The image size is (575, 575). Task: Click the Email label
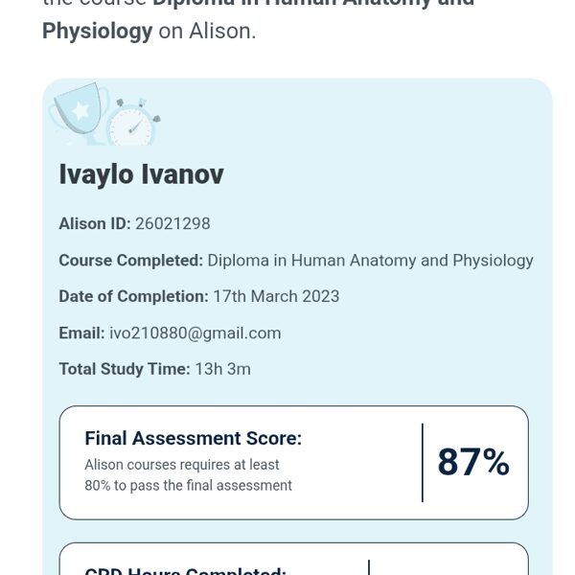pos(81,333)
